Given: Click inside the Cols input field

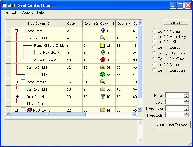Looking at the screenshot, I should click(175, 102).
